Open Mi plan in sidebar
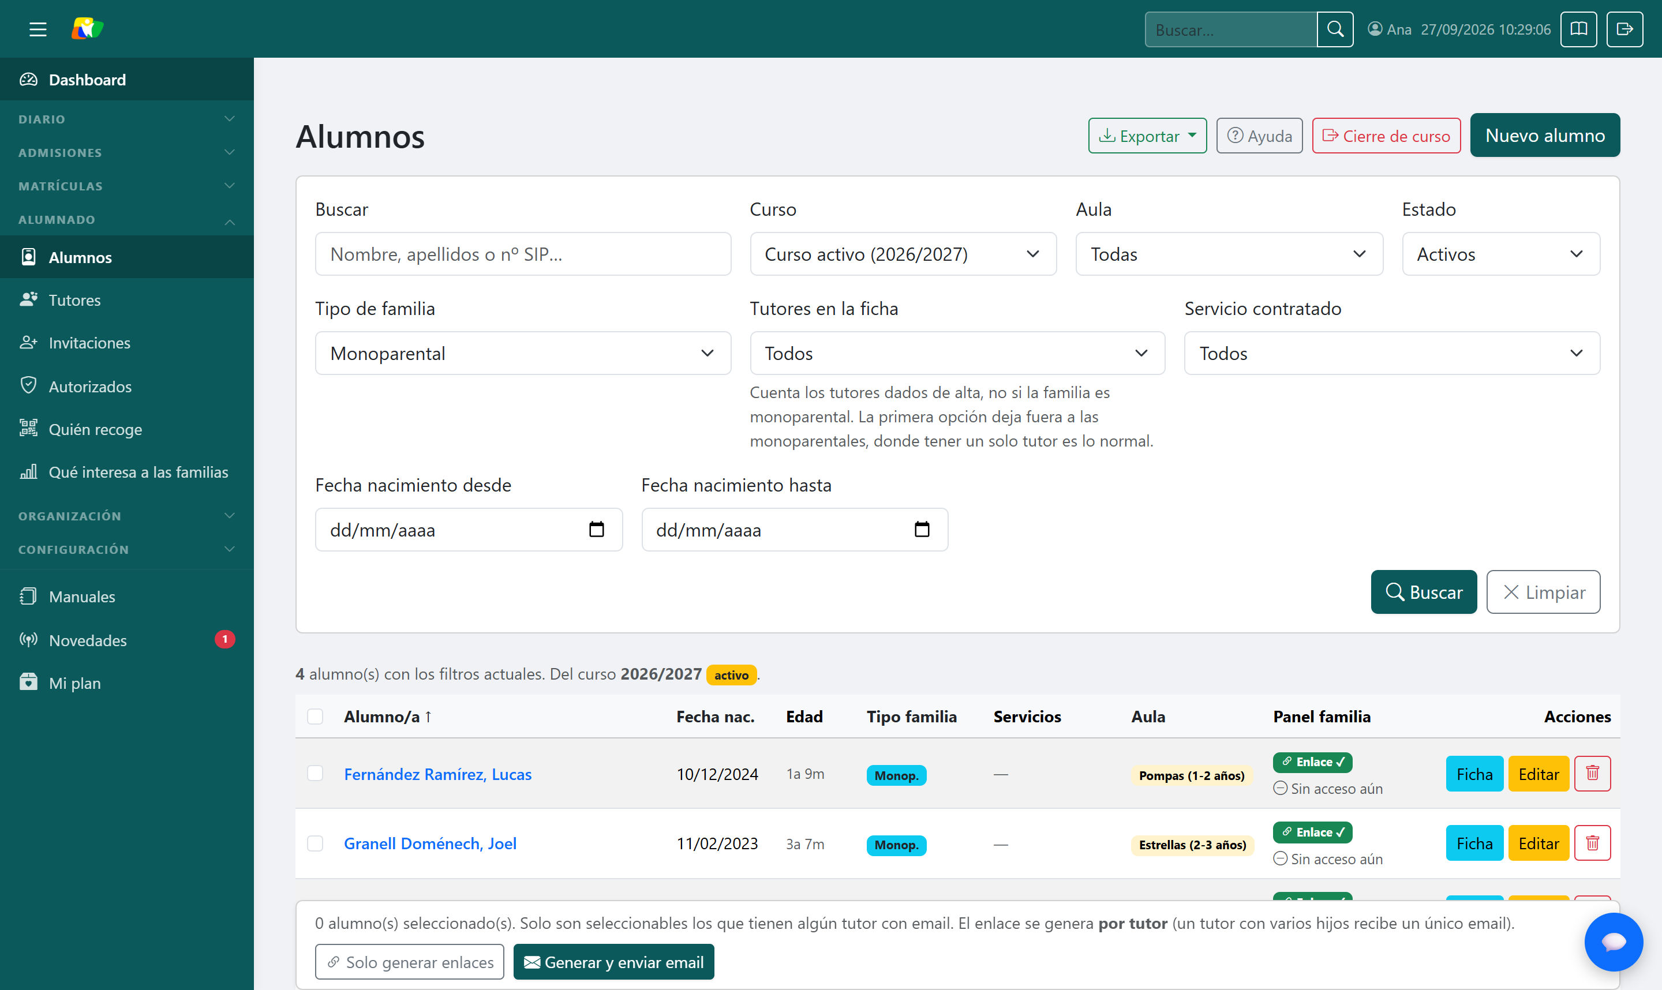Screen dimensions: 1662x990 point(127,683)
